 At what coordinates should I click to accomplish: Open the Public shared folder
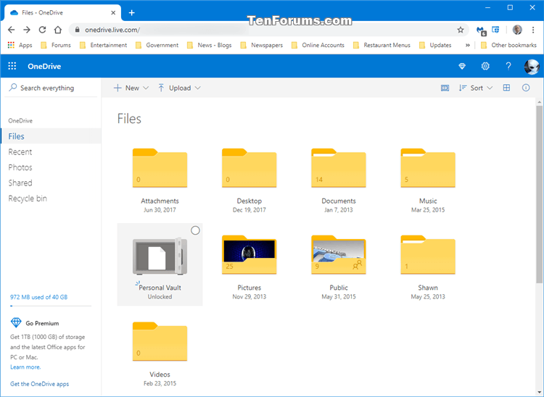click(x=339, y=255)
